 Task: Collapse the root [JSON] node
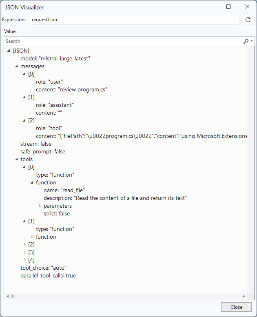[9, 51]
